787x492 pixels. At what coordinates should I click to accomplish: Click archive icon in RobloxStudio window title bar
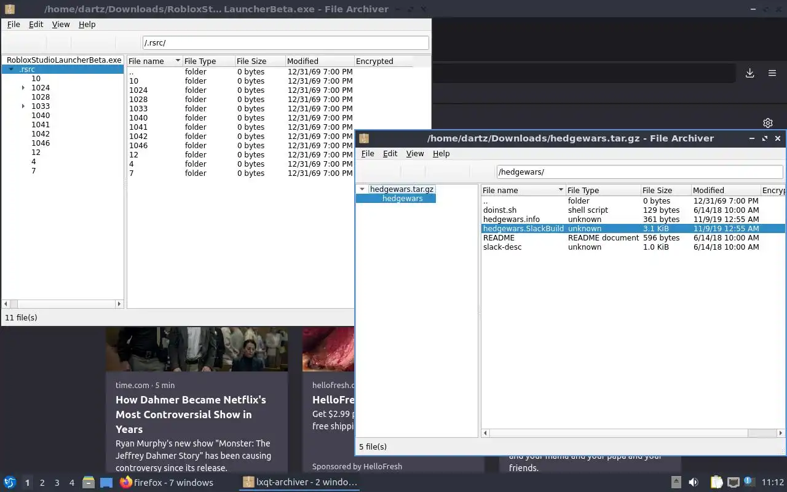click(9, 9)
